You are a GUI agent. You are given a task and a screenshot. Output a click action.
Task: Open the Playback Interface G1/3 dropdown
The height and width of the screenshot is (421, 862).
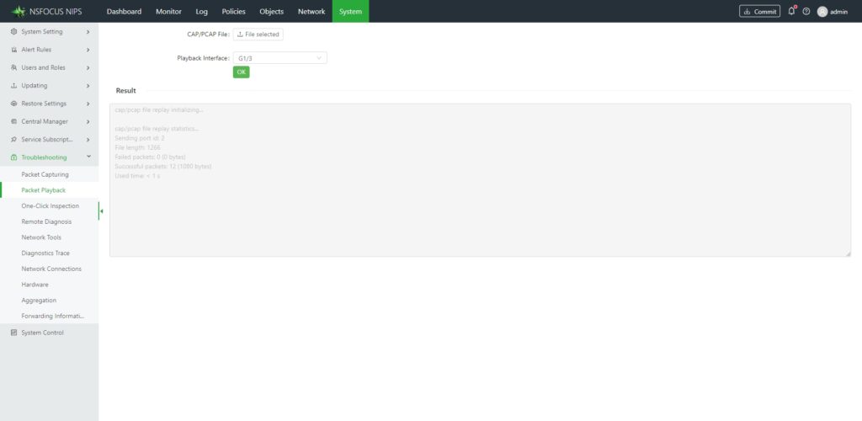(x=279, y=58)
